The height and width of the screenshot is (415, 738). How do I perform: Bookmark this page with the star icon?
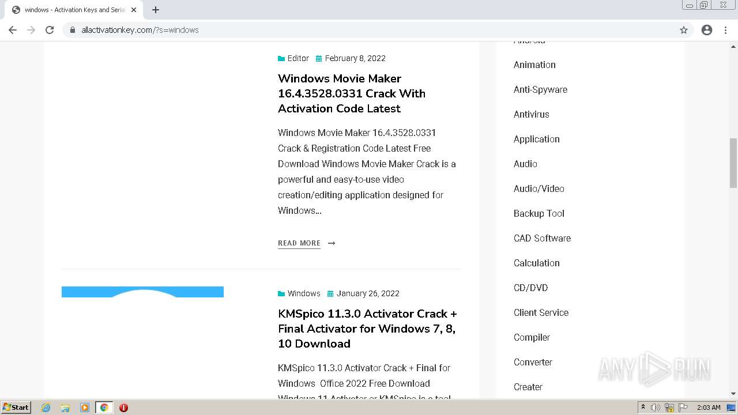tap(684, 30)
